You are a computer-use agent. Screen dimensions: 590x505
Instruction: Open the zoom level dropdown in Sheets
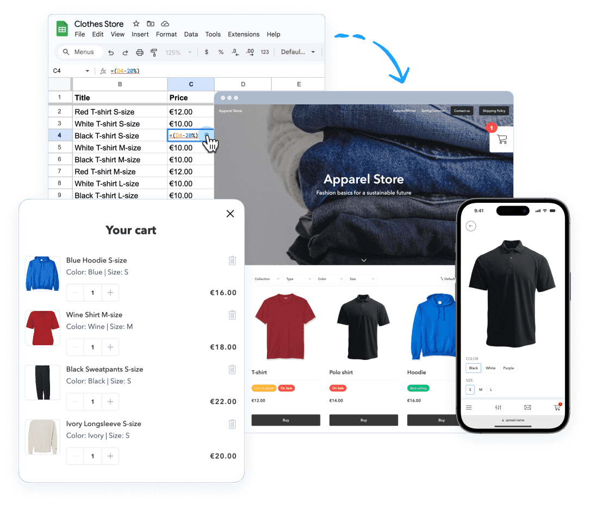[x=178, y=52]
